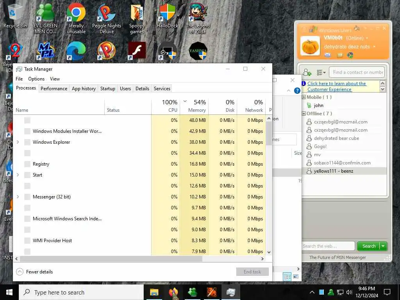Click the Add a contact icon in Messenger

[x=307, y=72]
